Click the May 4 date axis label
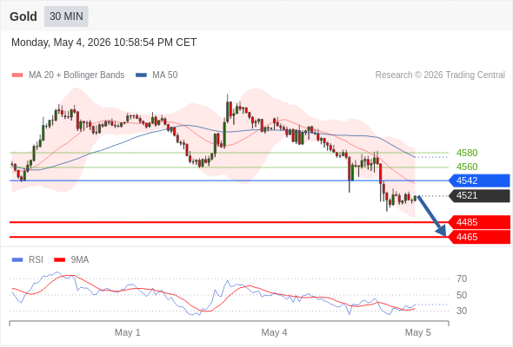This screenshot has height=347, width=513. point(274,332)
